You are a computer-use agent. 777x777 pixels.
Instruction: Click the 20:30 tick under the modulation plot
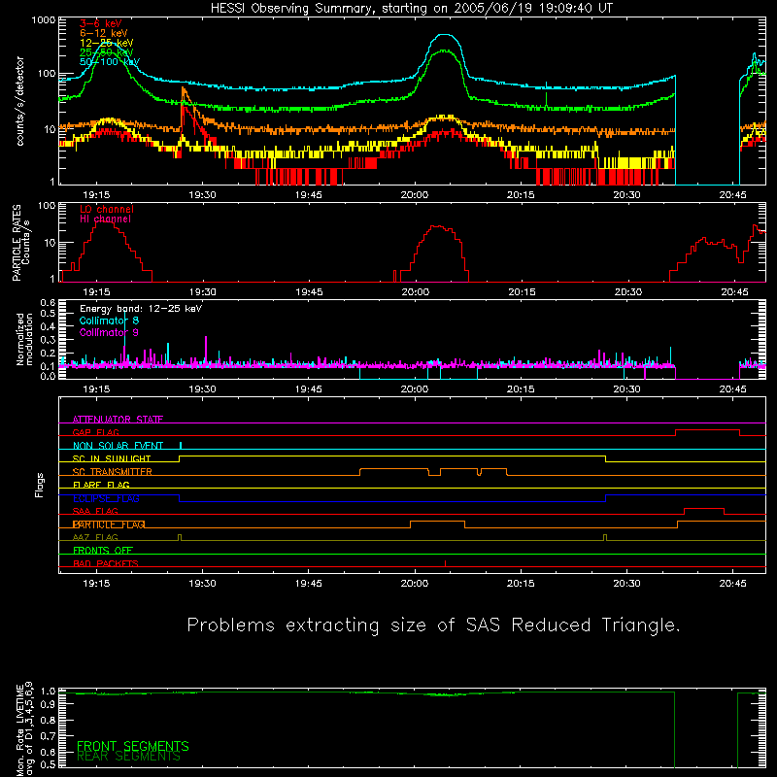[x=626, y=389]
